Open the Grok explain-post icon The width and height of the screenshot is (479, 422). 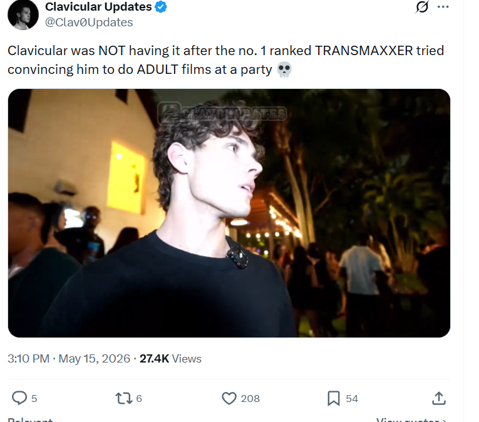click(x=422, y=7)
